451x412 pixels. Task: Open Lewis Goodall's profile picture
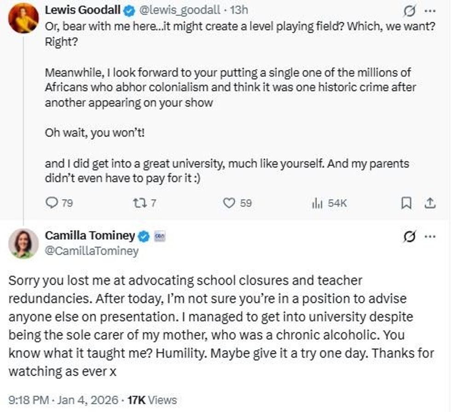point(23,18)
